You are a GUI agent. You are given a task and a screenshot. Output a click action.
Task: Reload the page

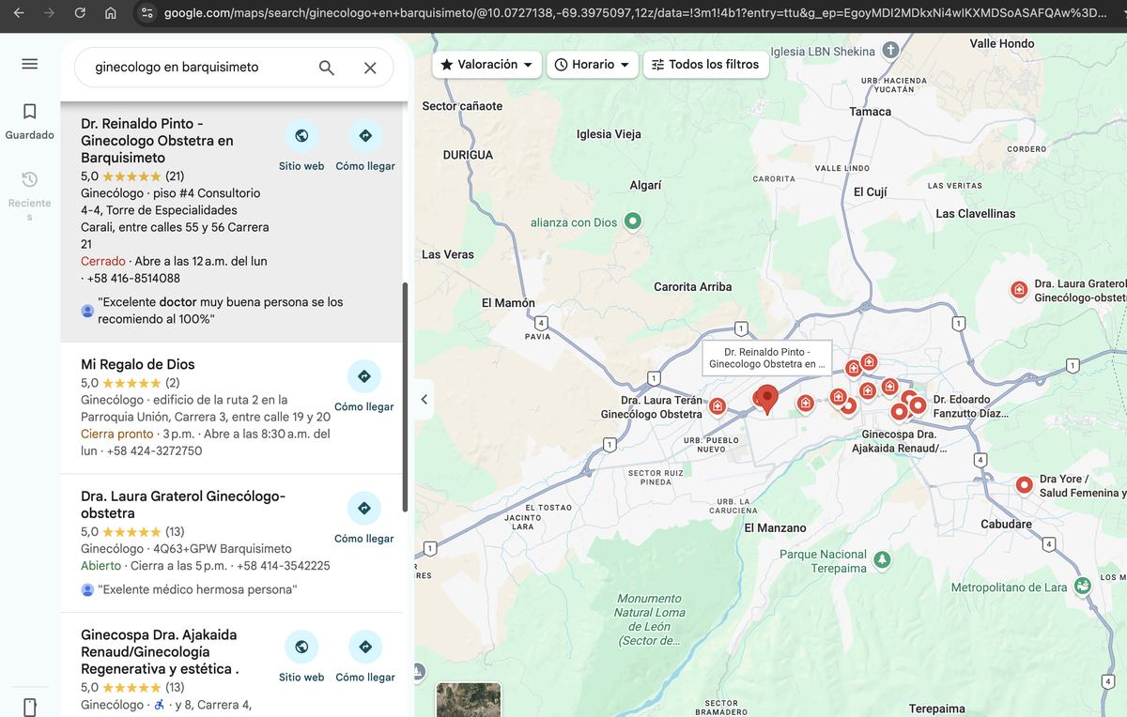pos(80,13)
